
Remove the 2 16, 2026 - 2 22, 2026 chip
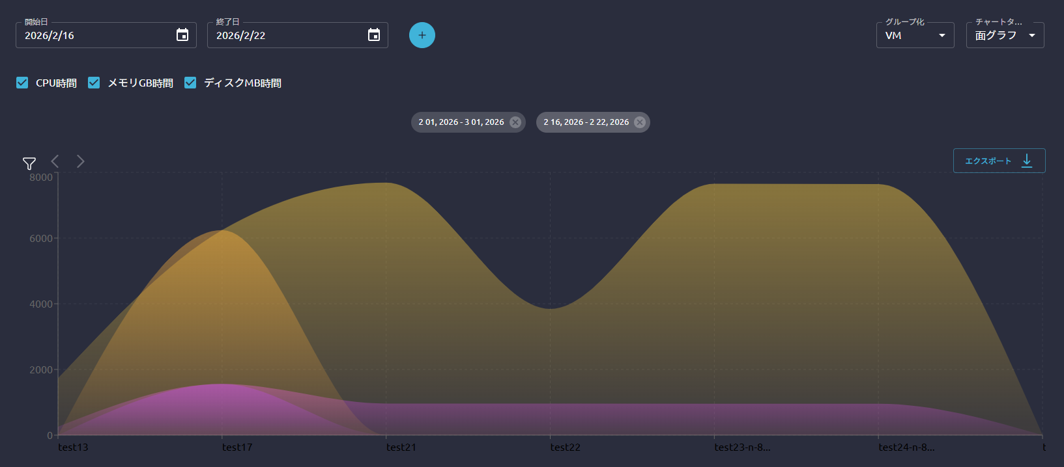point(640,122)
